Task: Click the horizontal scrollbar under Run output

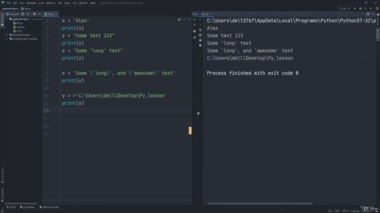Action: (259, 204)
